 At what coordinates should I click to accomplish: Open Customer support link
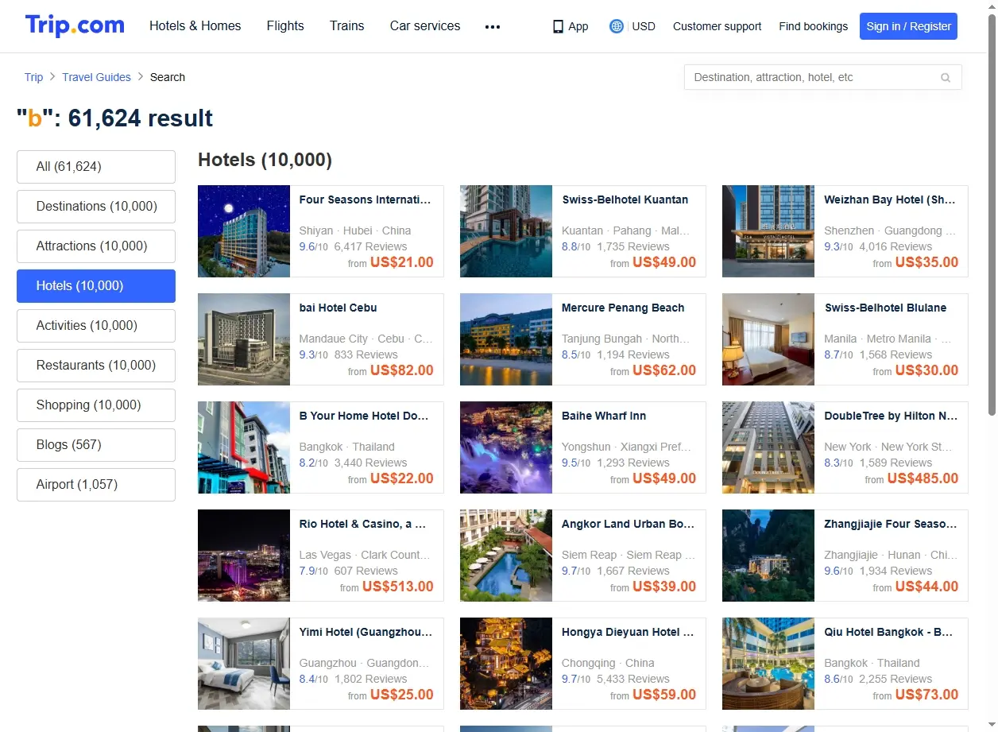click(717, 26)
